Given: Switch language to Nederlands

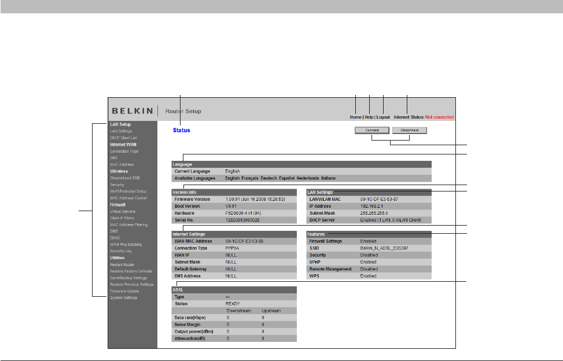Looking at the screenshot, I should point(308,178).
